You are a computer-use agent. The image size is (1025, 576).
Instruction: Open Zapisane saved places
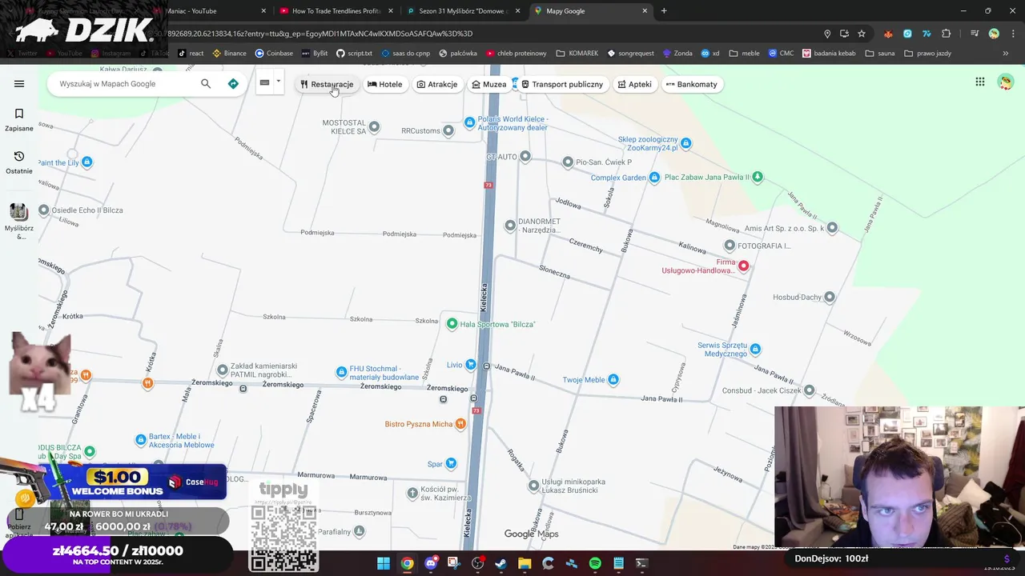point(19,120)
